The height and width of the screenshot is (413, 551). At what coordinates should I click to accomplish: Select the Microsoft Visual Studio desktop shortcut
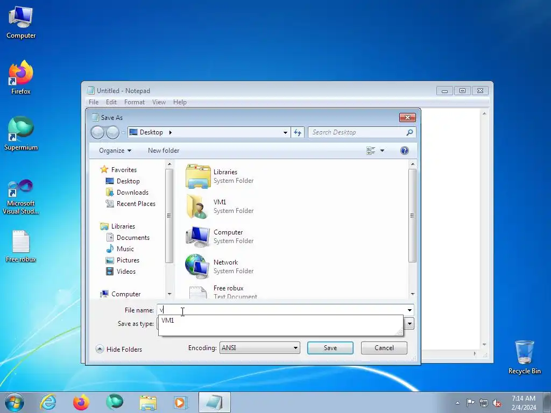point(21,197)
